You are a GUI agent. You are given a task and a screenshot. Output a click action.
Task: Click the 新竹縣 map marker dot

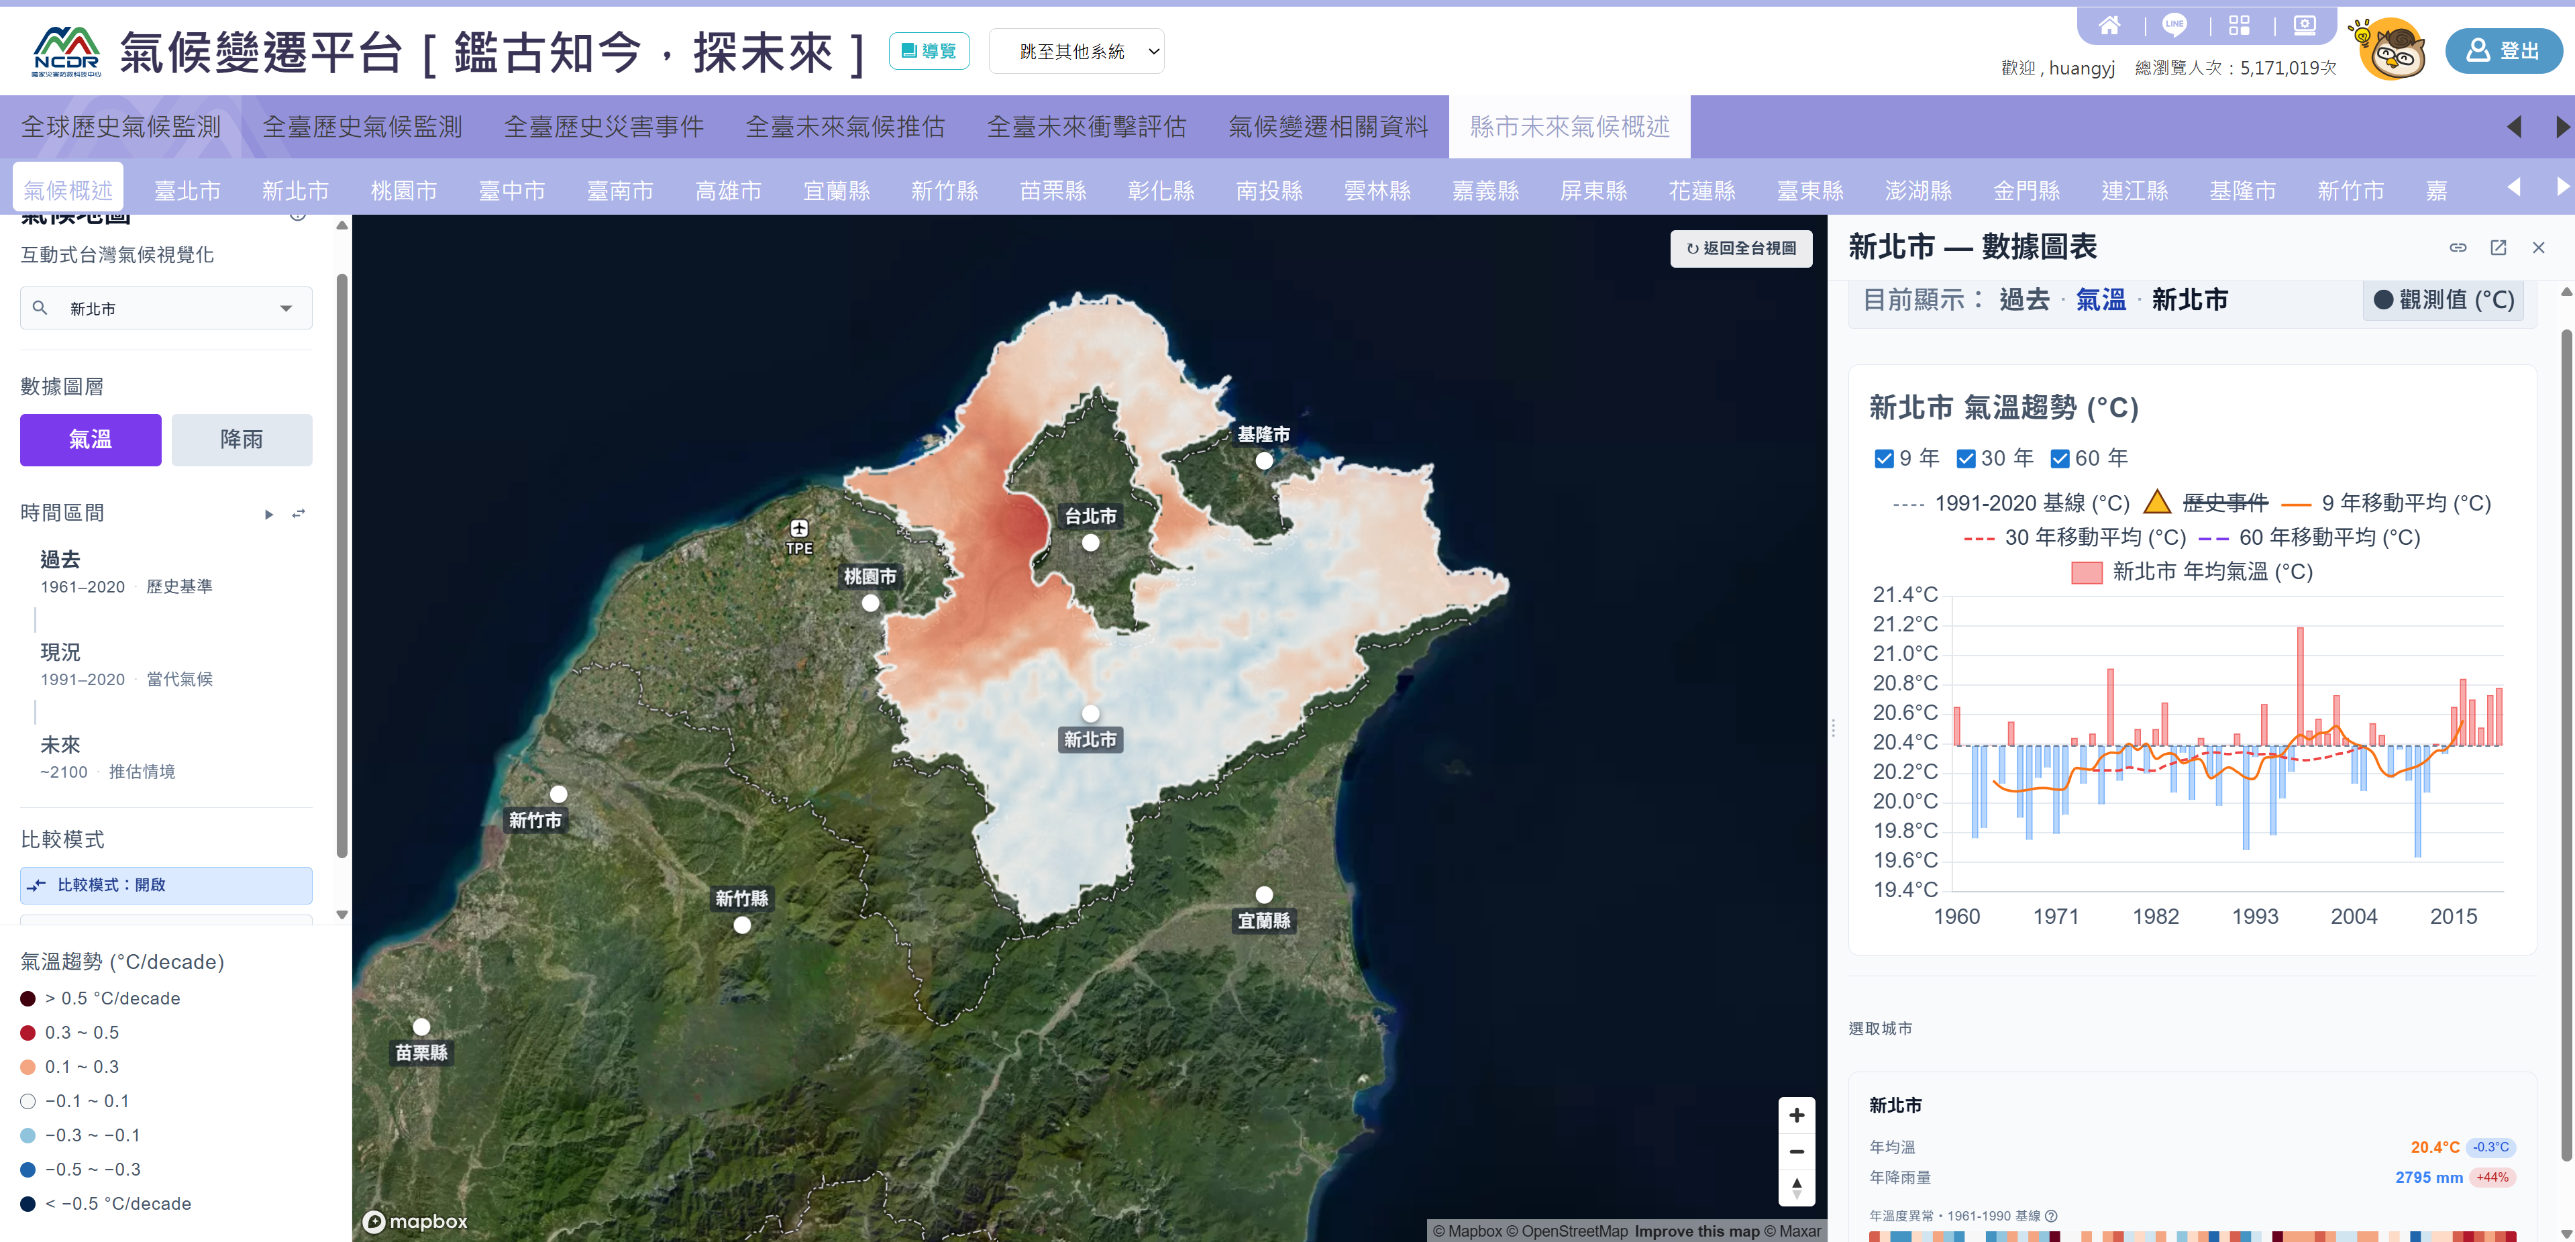click(742, 925)
